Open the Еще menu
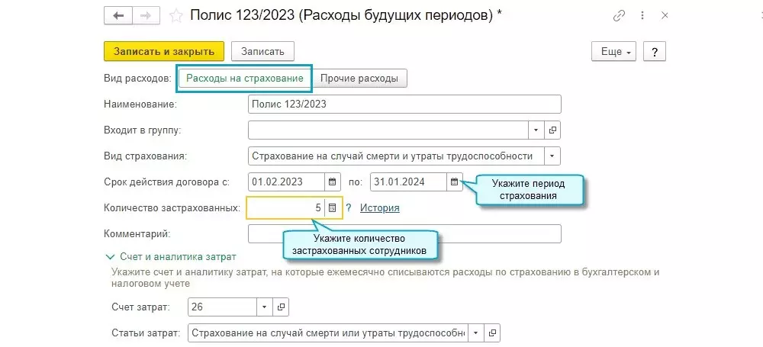Screen dimensions: 763x347 pos(614,52)
